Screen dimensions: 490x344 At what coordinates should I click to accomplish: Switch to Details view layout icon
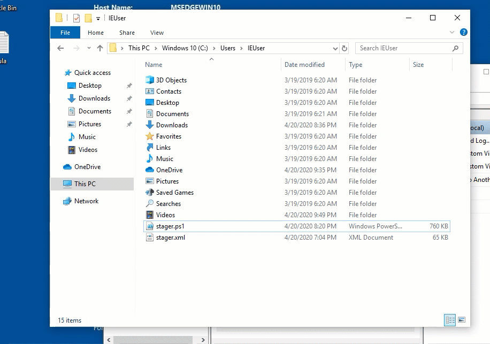(450, 320)
